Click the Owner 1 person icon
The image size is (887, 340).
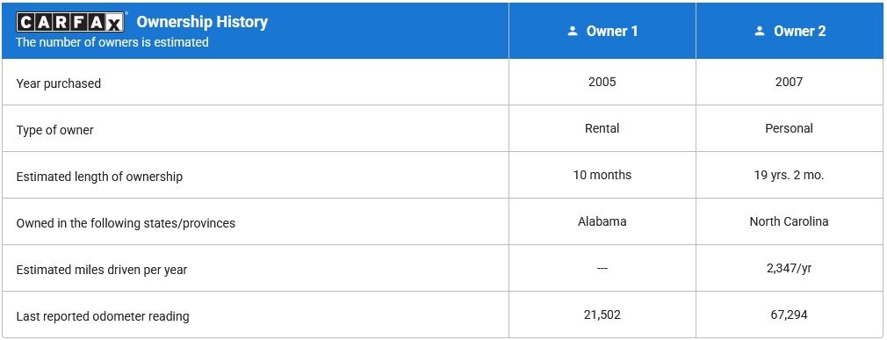tap(573, 31)
